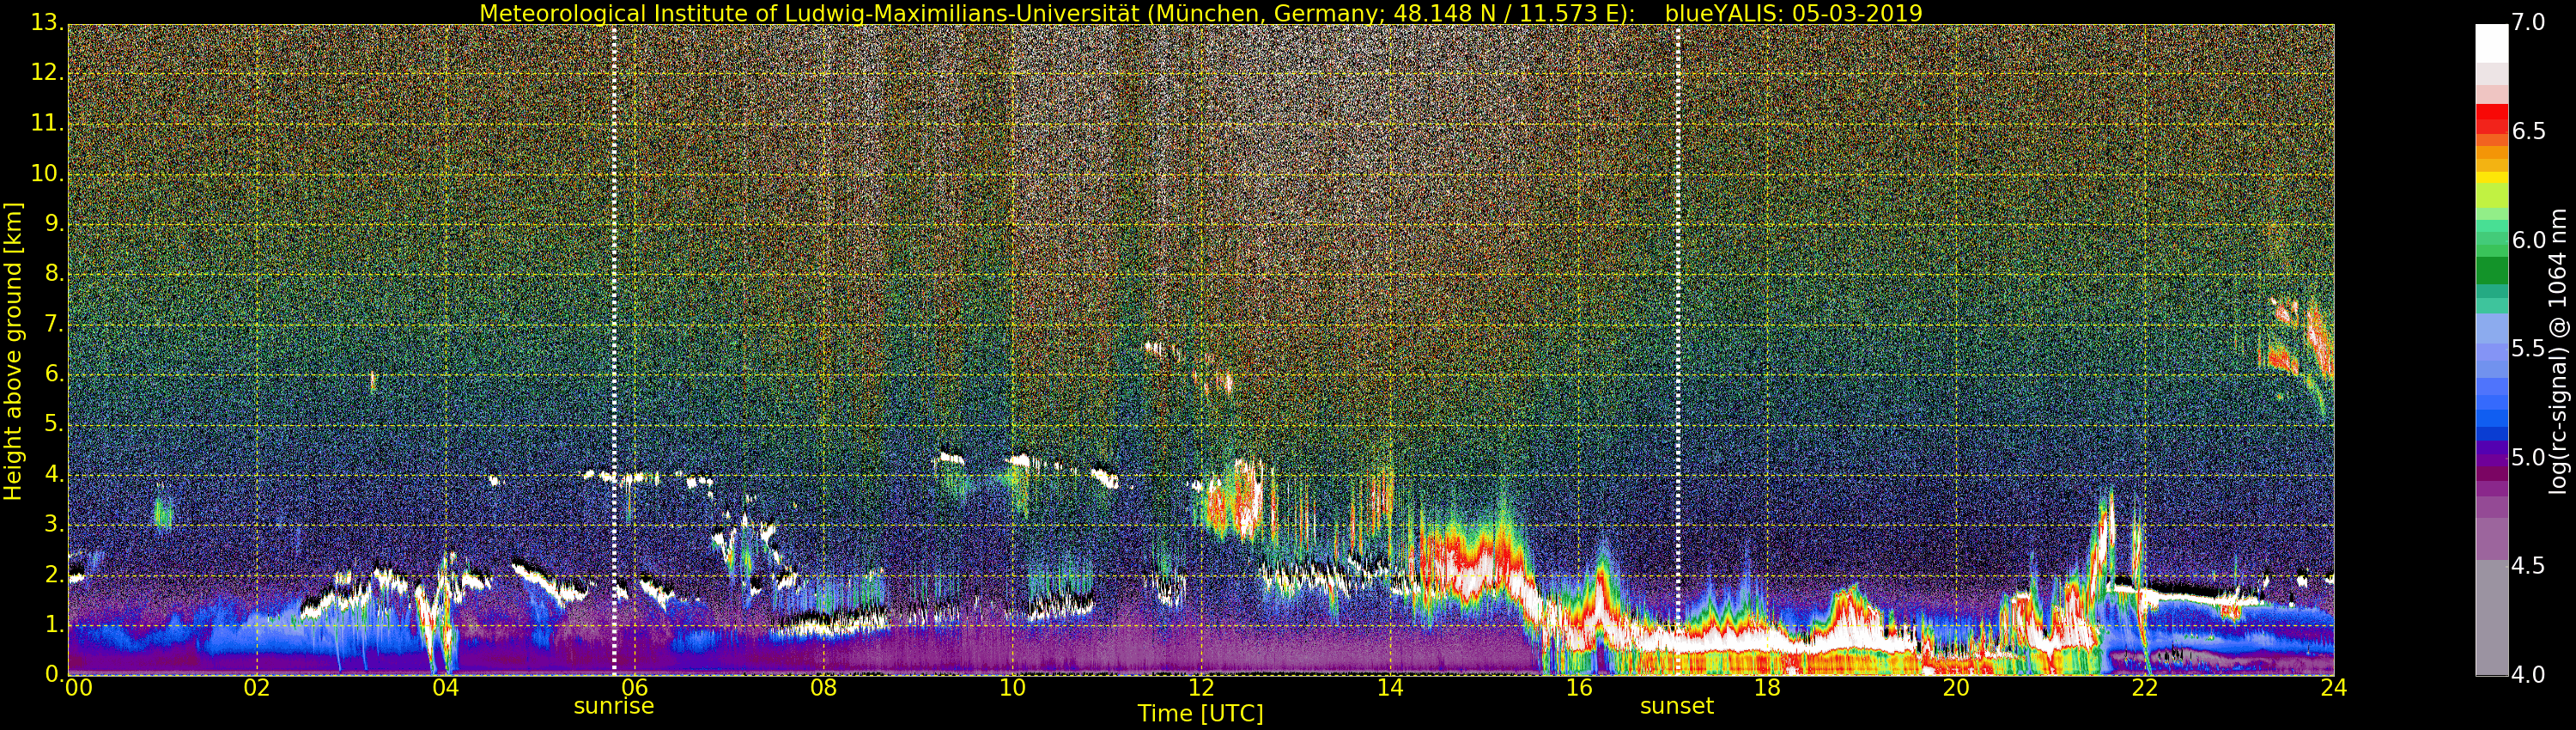The image size is (2576, 730).
Task: Click the gray segment at the colorbar bottom
Action: coord(2491,618)
